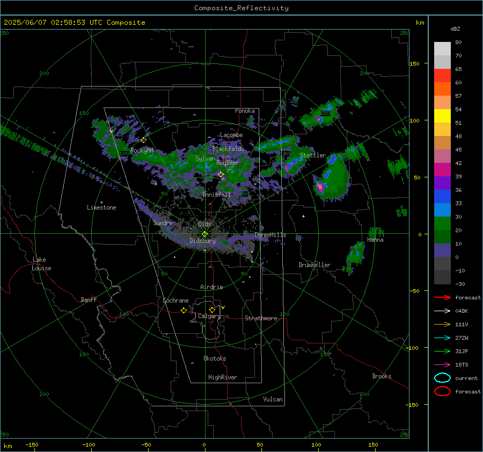Click the yellow diamond marker below Cochrane

click(x=184, y=310)
